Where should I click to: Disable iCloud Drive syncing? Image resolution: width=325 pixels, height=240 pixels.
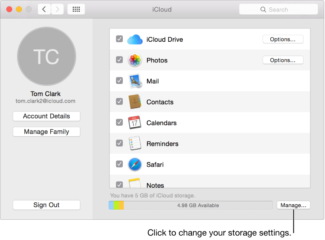pos(119,39)
